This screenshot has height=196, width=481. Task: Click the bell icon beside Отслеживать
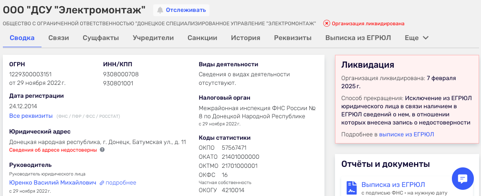[x=160, y=10]
